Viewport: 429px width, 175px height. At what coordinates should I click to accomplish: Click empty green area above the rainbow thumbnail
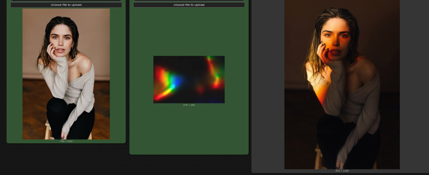pos(189,31)
